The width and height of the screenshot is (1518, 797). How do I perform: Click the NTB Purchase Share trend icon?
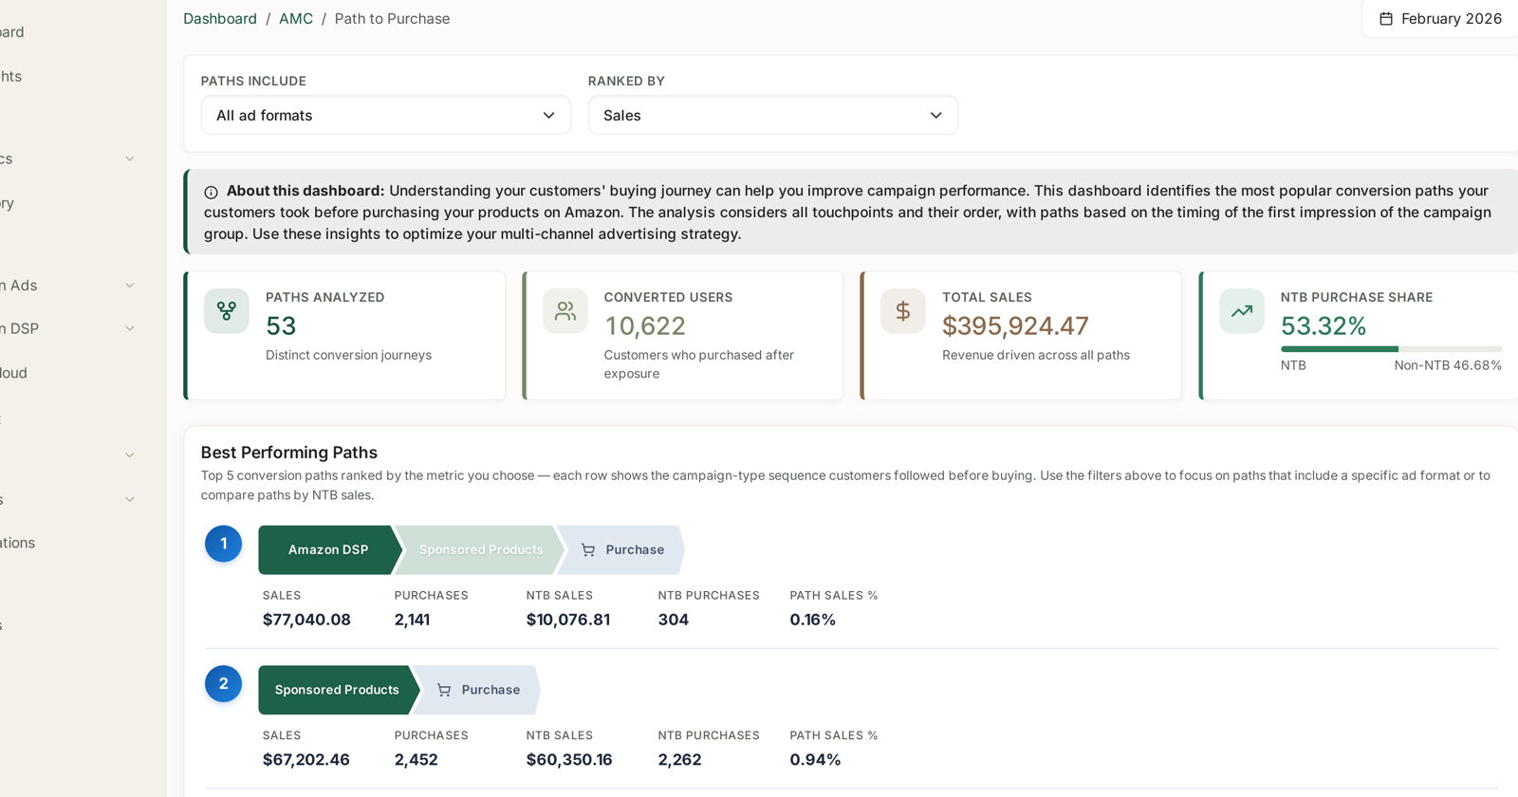pos(1242,311)
